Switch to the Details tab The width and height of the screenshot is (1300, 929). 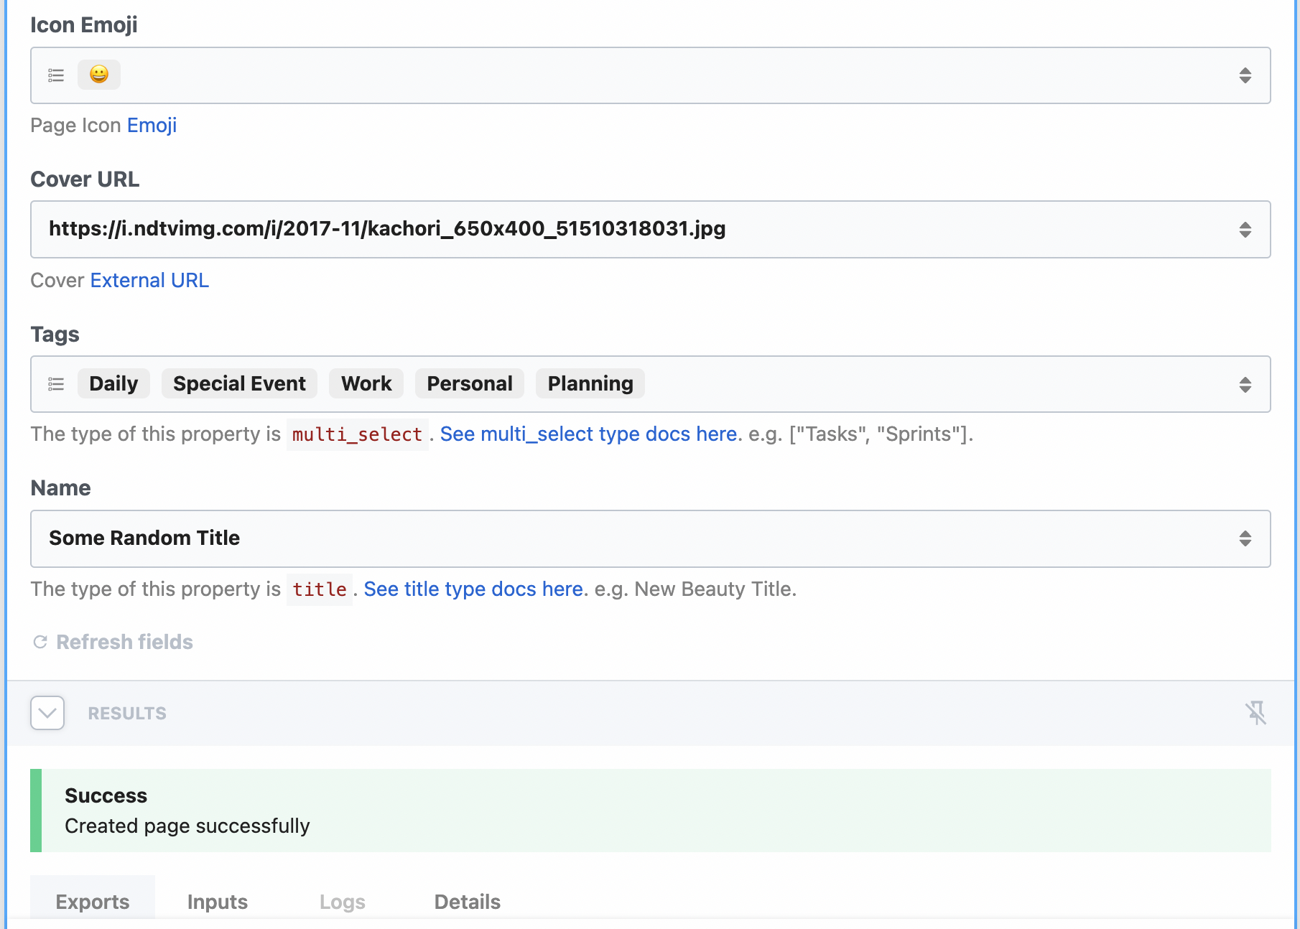(468, 902)
